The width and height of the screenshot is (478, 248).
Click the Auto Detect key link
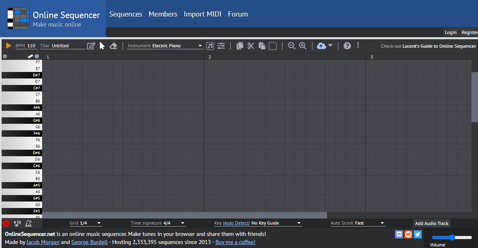tap(236, 223)
